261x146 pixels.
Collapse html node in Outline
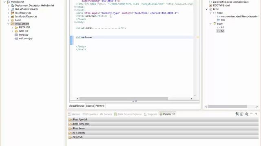click(x=207, y=9)
